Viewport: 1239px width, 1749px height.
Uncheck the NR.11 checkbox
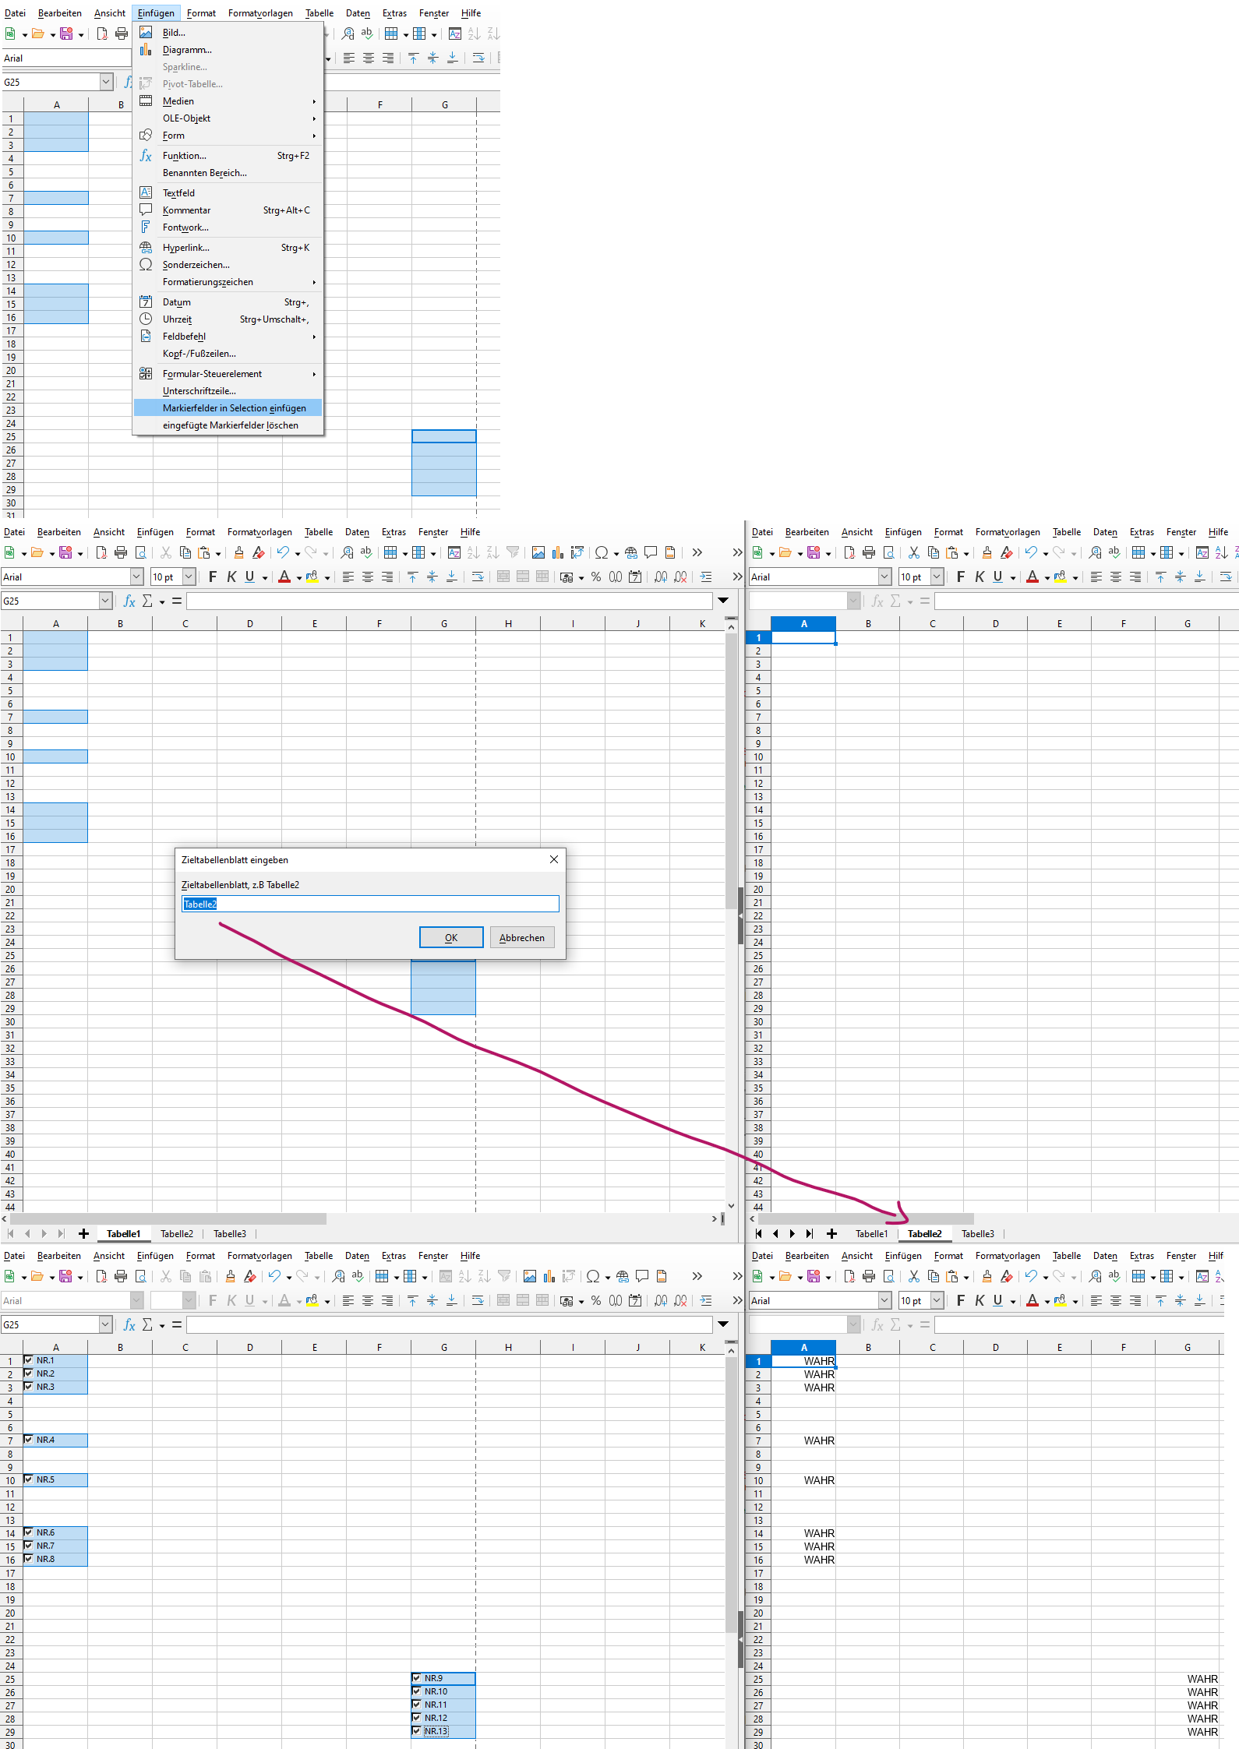click(x=417, y=1705)
